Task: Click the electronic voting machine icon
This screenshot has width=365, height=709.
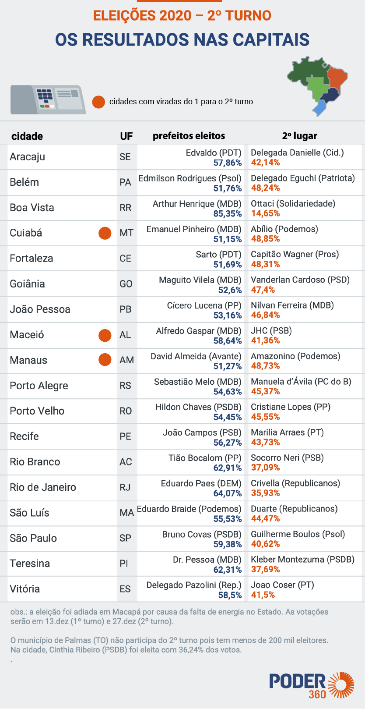Action: [x=48, y=99]
